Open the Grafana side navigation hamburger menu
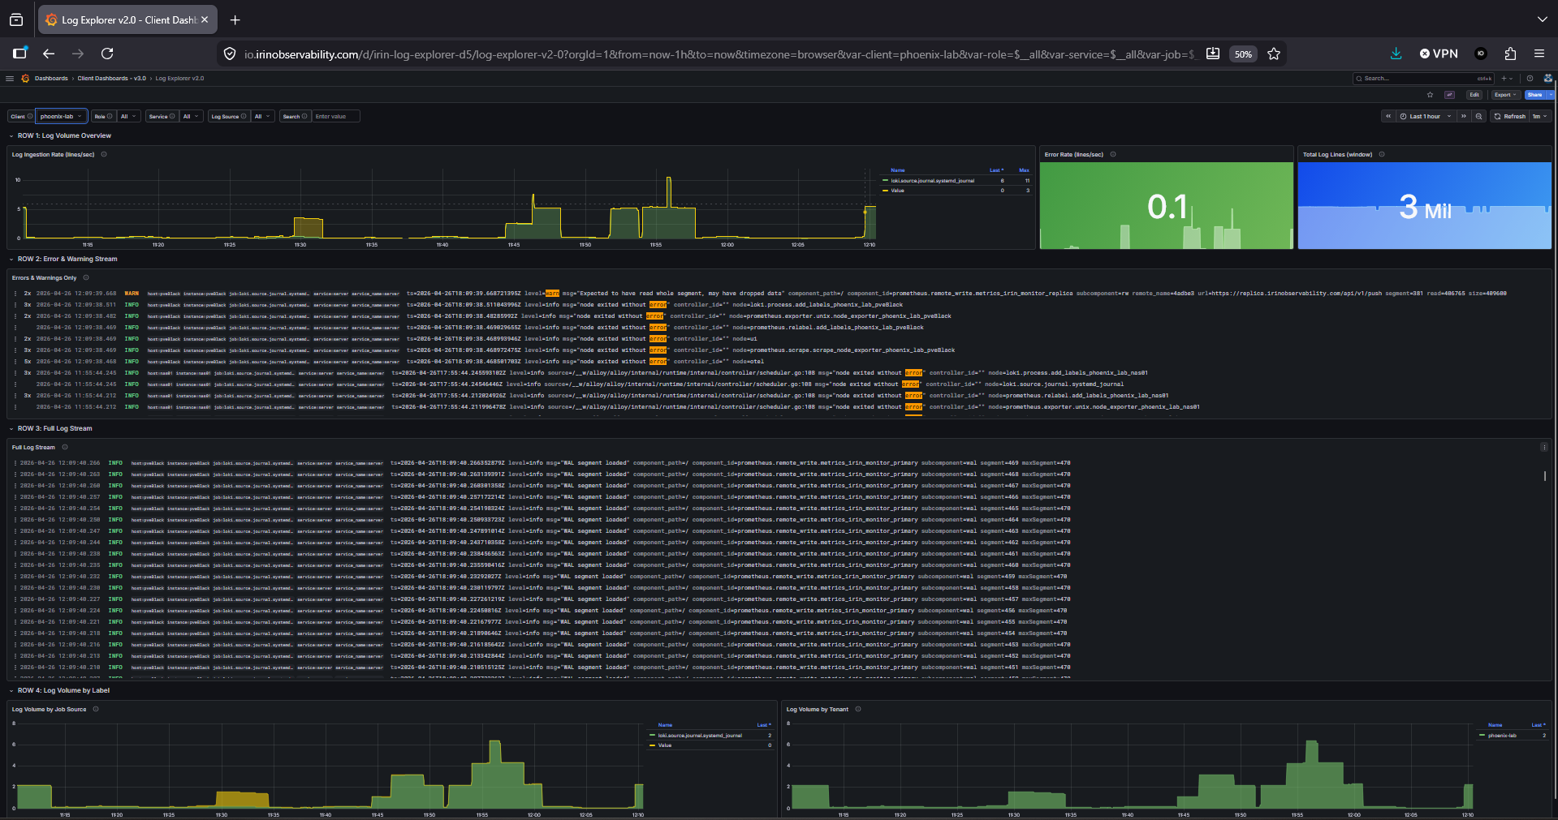The height and width of the screenshot is (820, 1558). tap(10, 79)
